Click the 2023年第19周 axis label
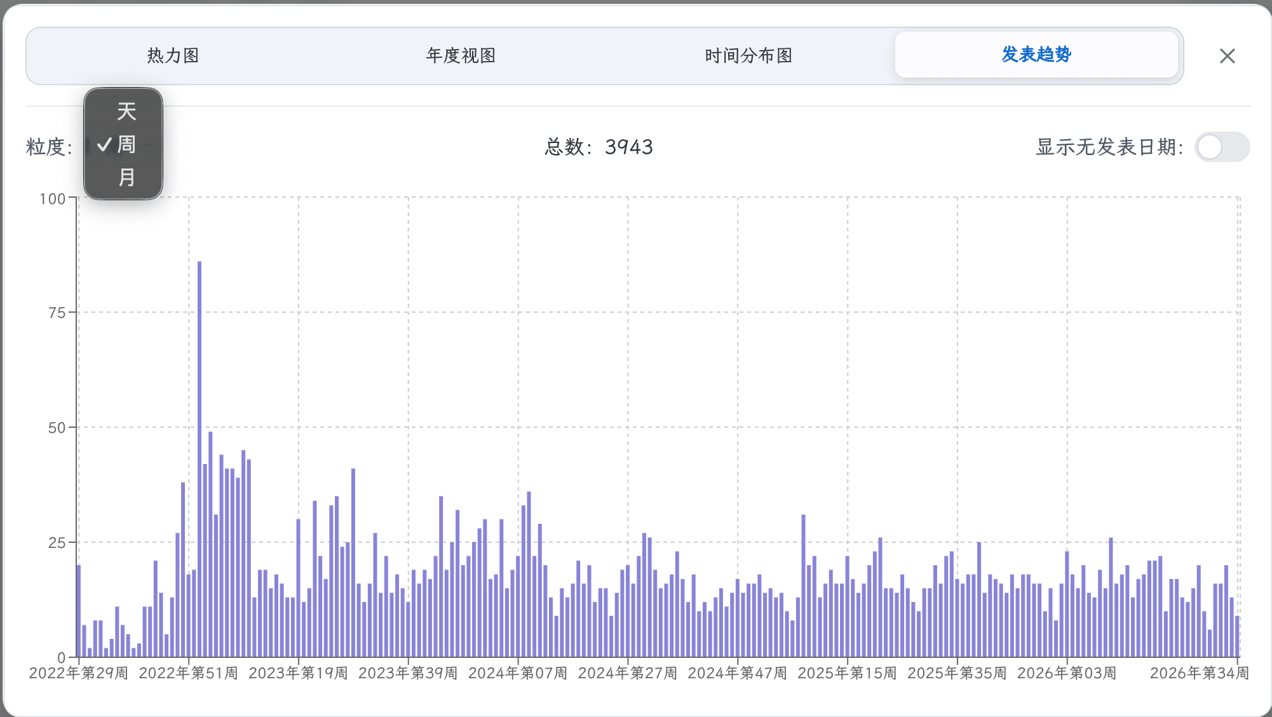This screenshot has height=717, width=1272. coord(298,673)
